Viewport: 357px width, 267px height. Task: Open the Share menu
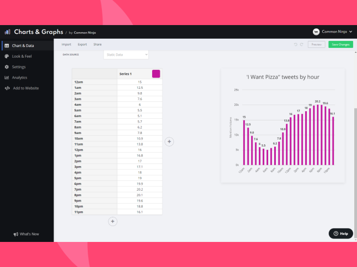[98, 45]
